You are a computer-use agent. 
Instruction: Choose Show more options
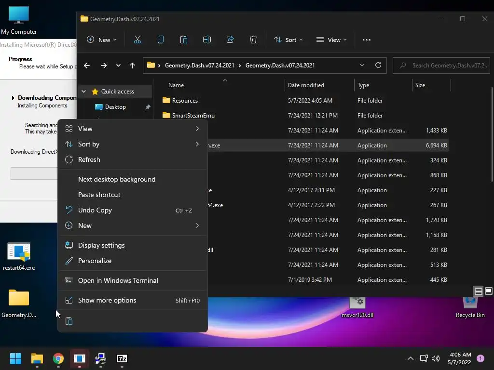(x=132, y=301)
